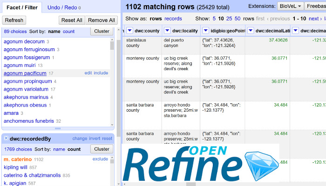Select facet value agonum propinquum
Screen dimensions: 326x186
[x=28, y=81]
